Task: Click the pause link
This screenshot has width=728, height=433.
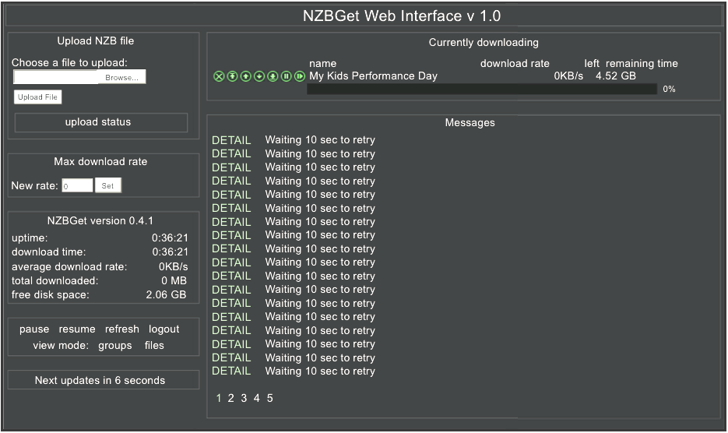Action: [34, 329]
